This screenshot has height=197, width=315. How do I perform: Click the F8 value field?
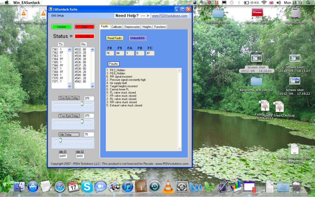coord(110,53)
